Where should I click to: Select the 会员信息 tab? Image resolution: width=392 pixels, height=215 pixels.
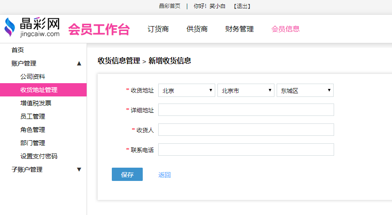pyautogui.click(x=285, y=29)
